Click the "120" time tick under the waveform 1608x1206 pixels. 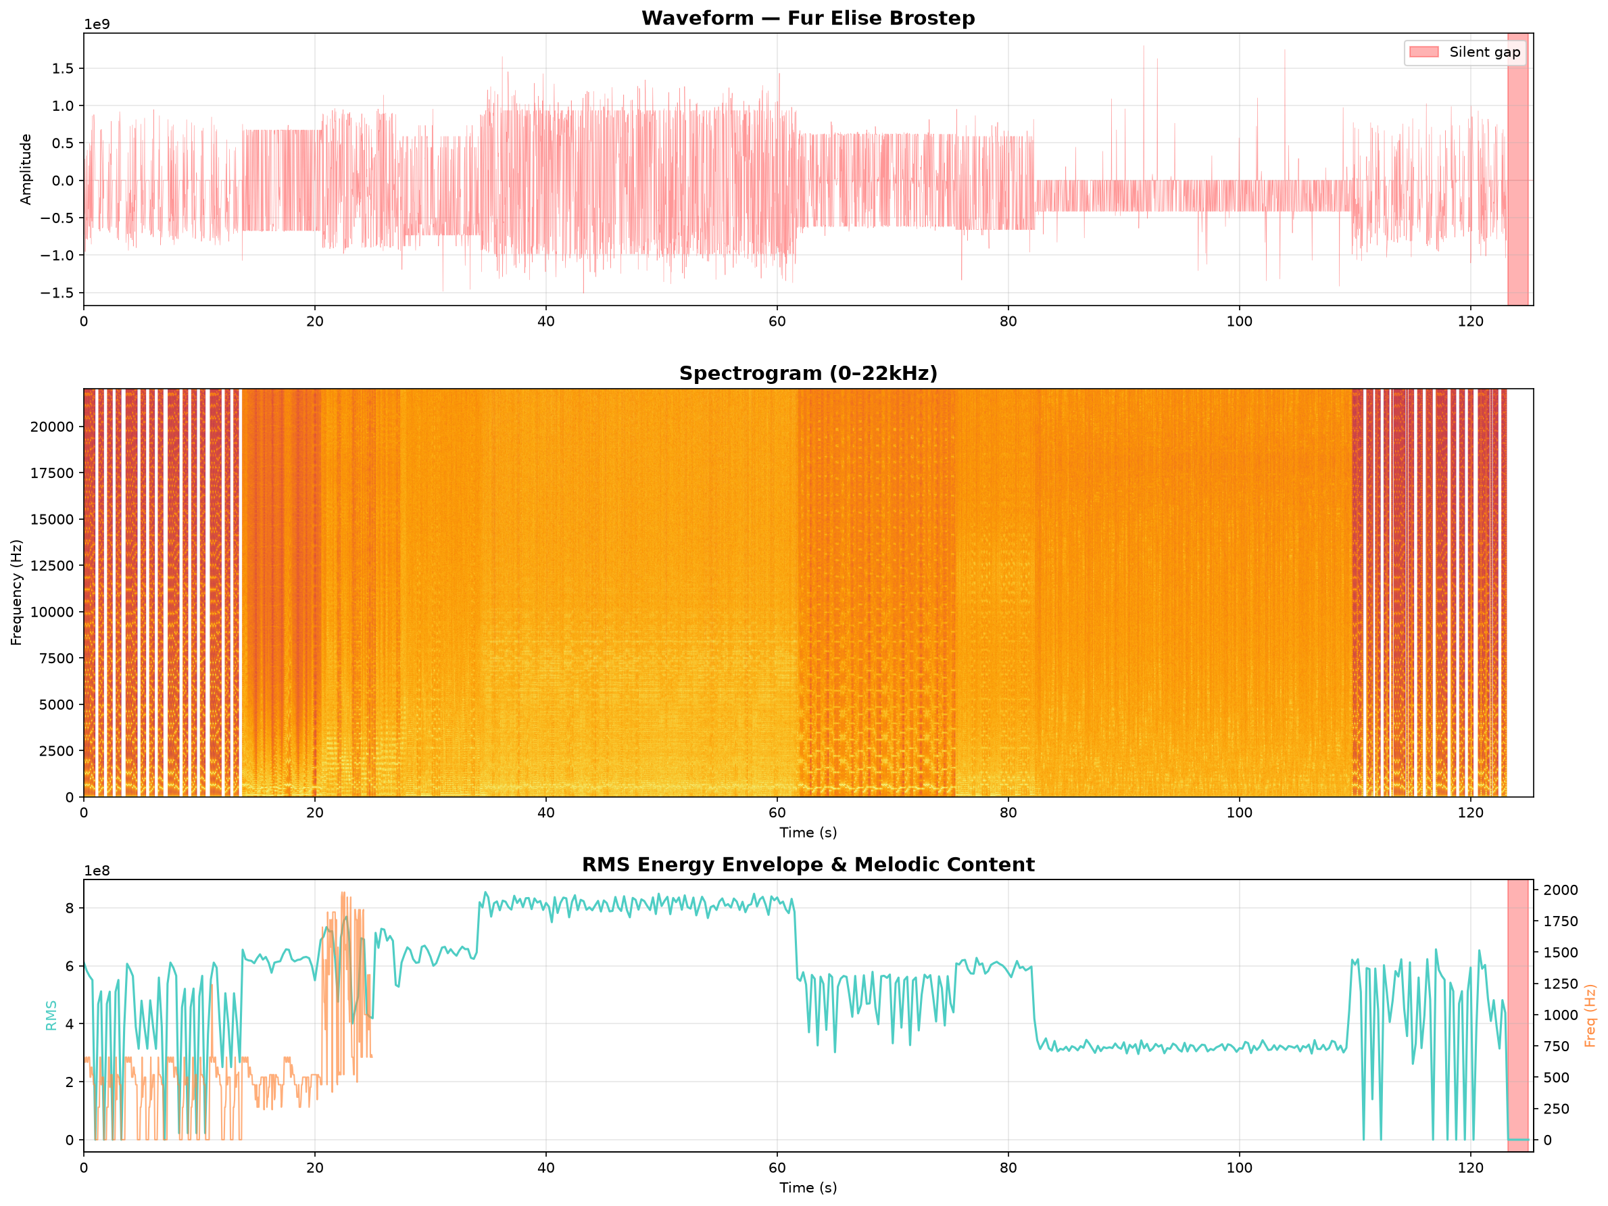[x=1471, y=321]
